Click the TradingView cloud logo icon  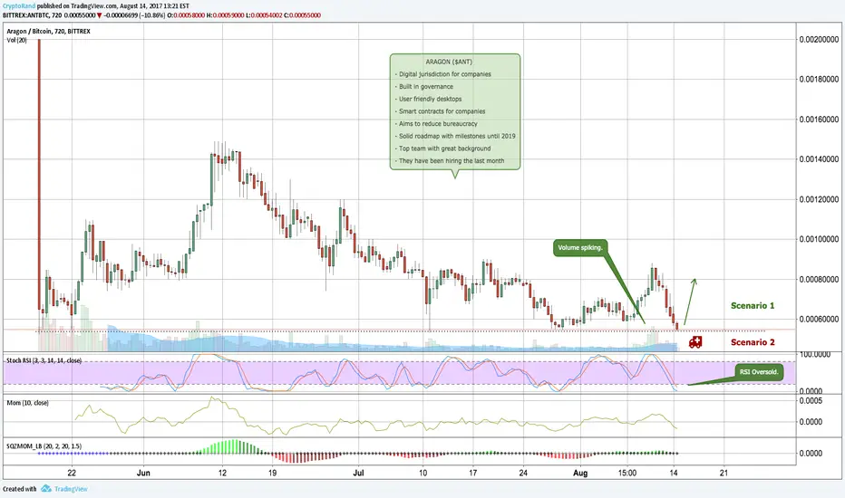pos(46,488)
